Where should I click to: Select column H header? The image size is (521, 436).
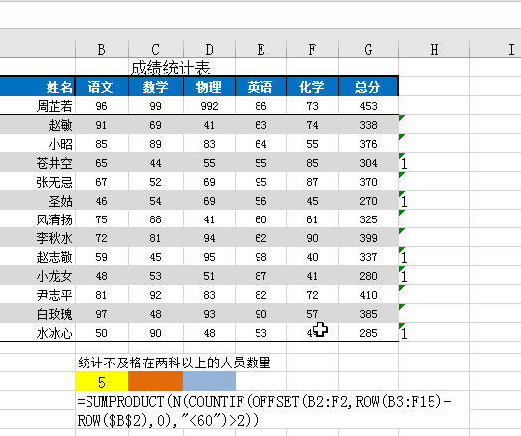click(434, 49)
